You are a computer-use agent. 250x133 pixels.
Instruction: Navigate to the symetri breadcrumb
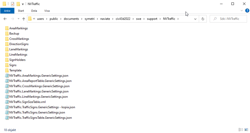click(x=89, y=19)
